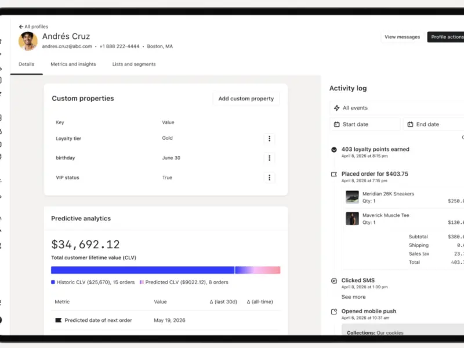The image size is (464, 348).
Task: Click the Meridian 26K Sneakers product thumbnail
Action: (x=352, y=197)
